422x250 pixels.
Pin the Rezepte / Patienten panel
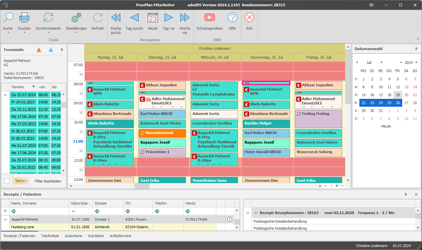point(406,194)
